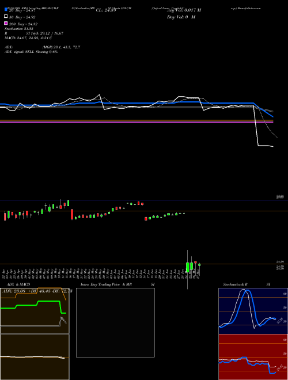Click the 'SI 14/3: 29.12 / 16.67' readout
The image size is (288, 380).
(x=45, y=33)
